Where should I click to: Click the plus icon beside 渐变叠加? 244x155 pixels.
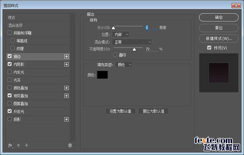coord(66,96)
